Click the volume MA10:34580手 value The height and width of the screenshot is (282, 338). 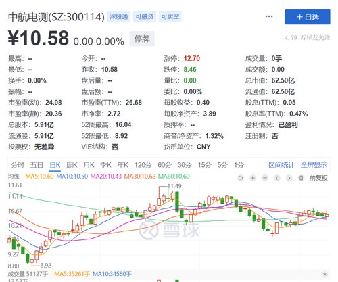(x=112, y=274)
